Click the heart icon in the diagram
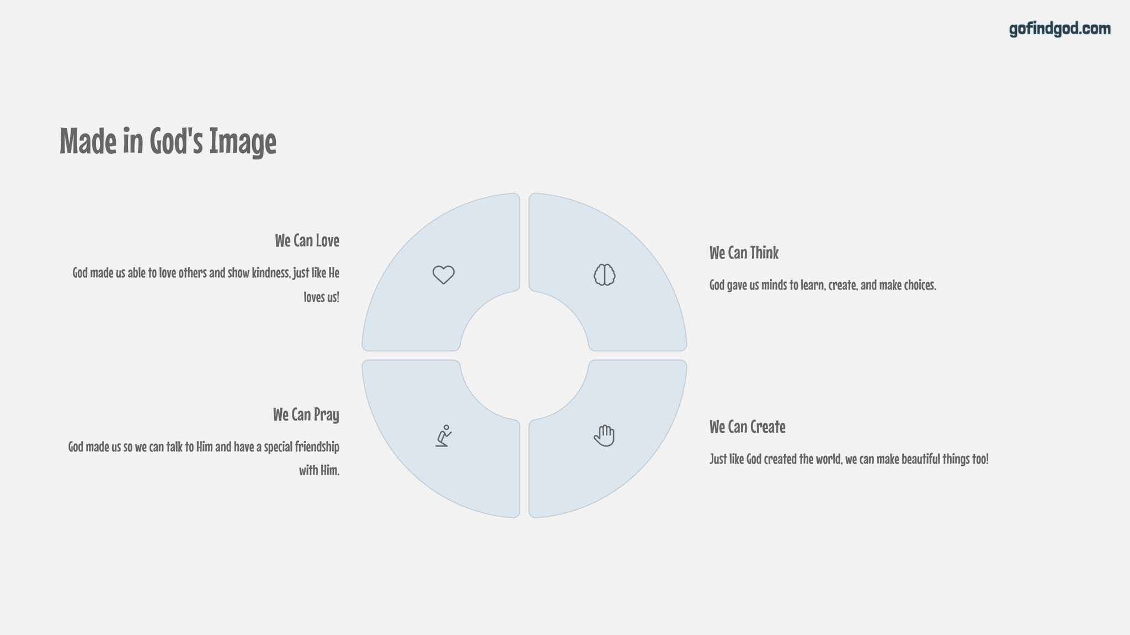Viewport: 1130px width, 635px height. [x=443, y=275]
